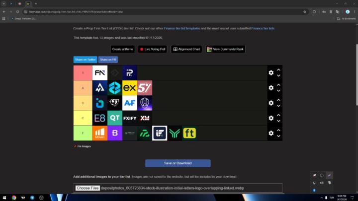Open the Finance tier list templates link
The height and width of the screenshot is (201, 358).
pos(182,28)
